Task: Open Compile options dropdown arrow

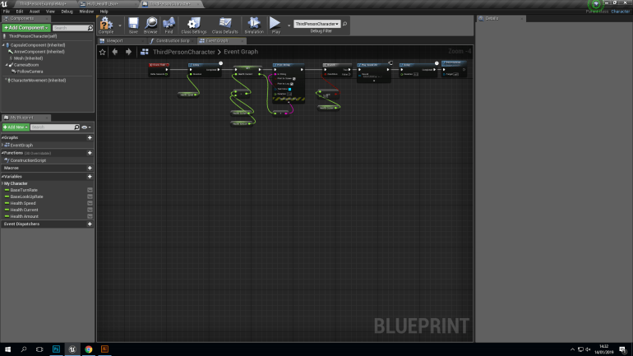Action: pos(120,25)
